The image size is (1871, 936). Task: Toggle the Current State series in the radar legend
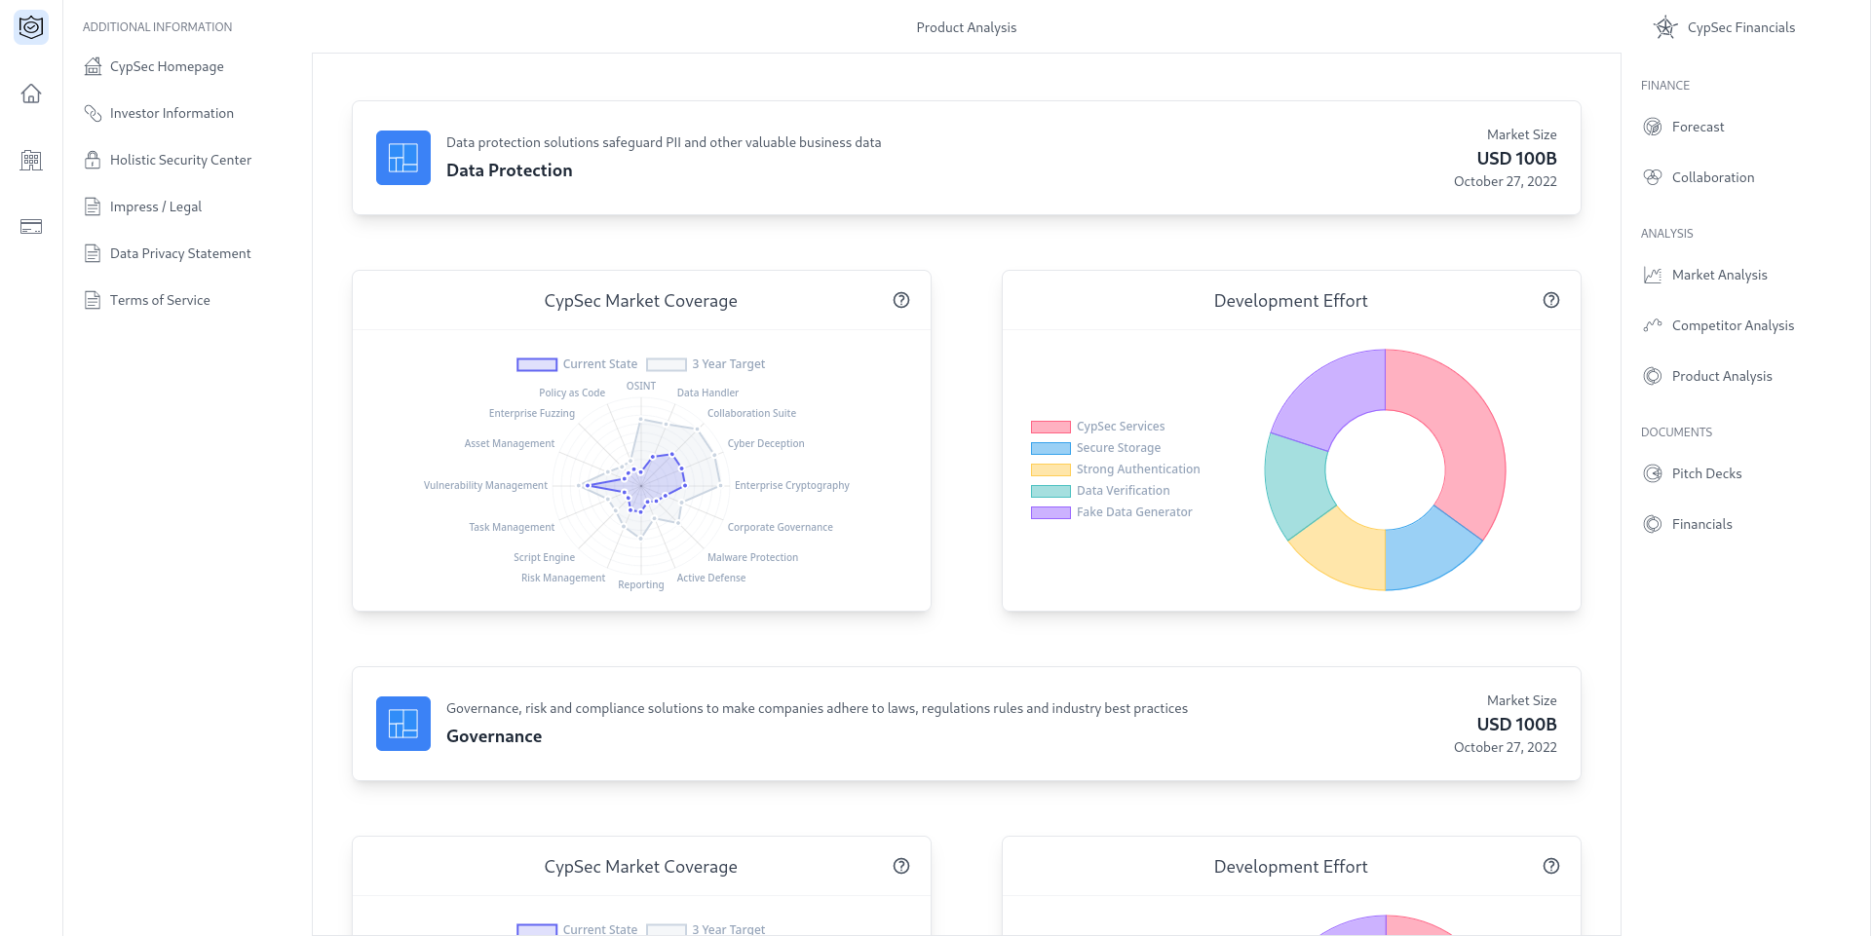[536, 363]
